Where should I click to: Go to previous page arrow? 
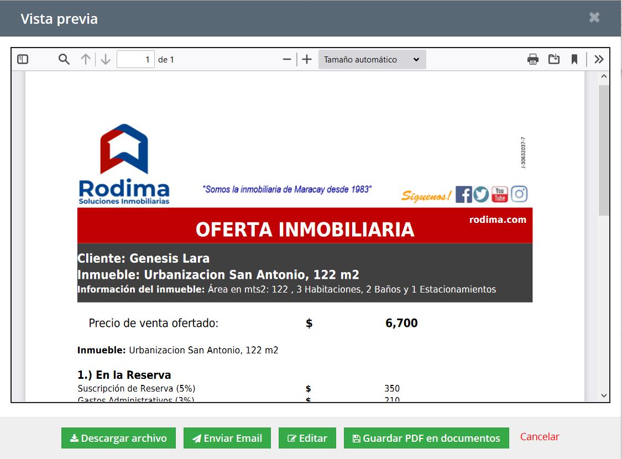[85, 59]
